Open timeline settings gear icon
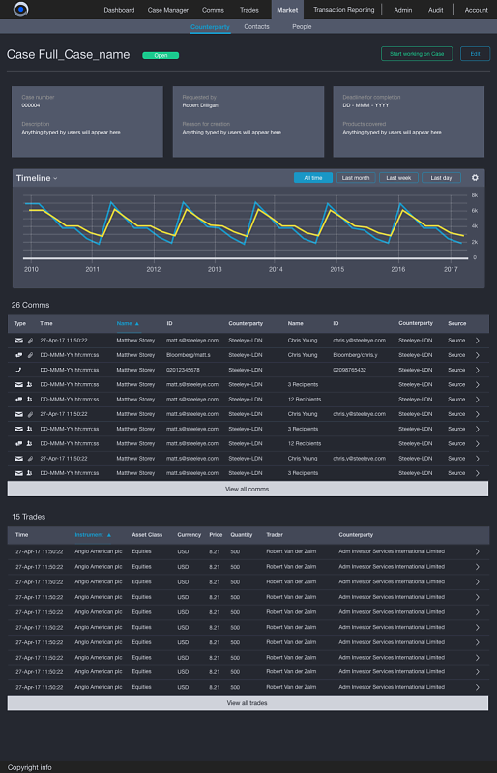Image resolution: width=497 pixels, height=773 pixels. click(x=475, y=178)
